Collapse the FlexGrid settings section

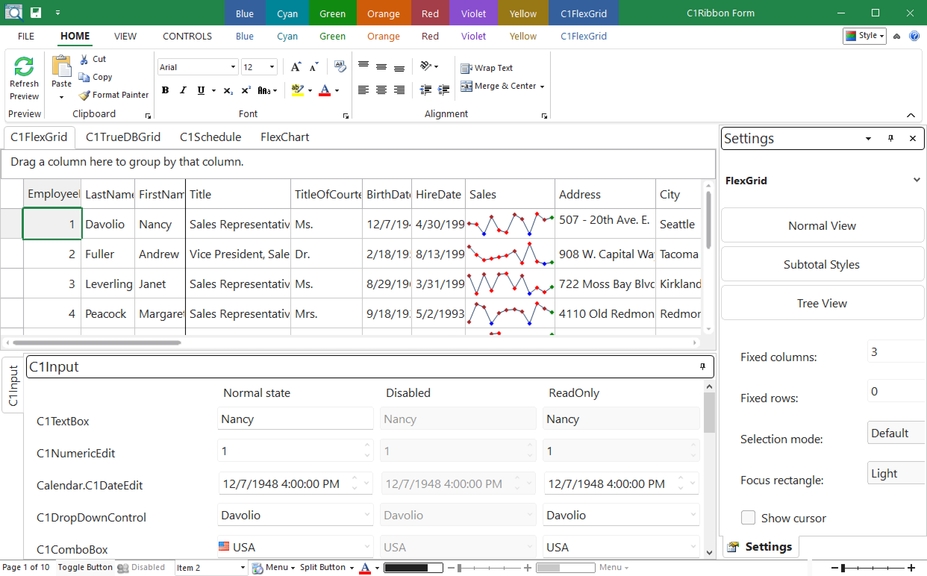916,180
